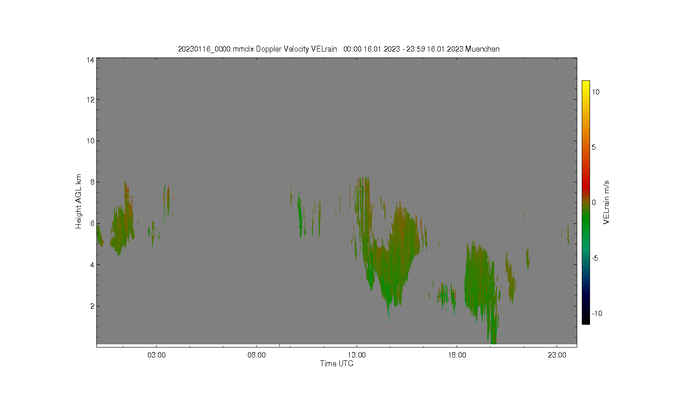Click the colorbar label '10' at the top
The image size is (685, 411).
click(595, 92)
